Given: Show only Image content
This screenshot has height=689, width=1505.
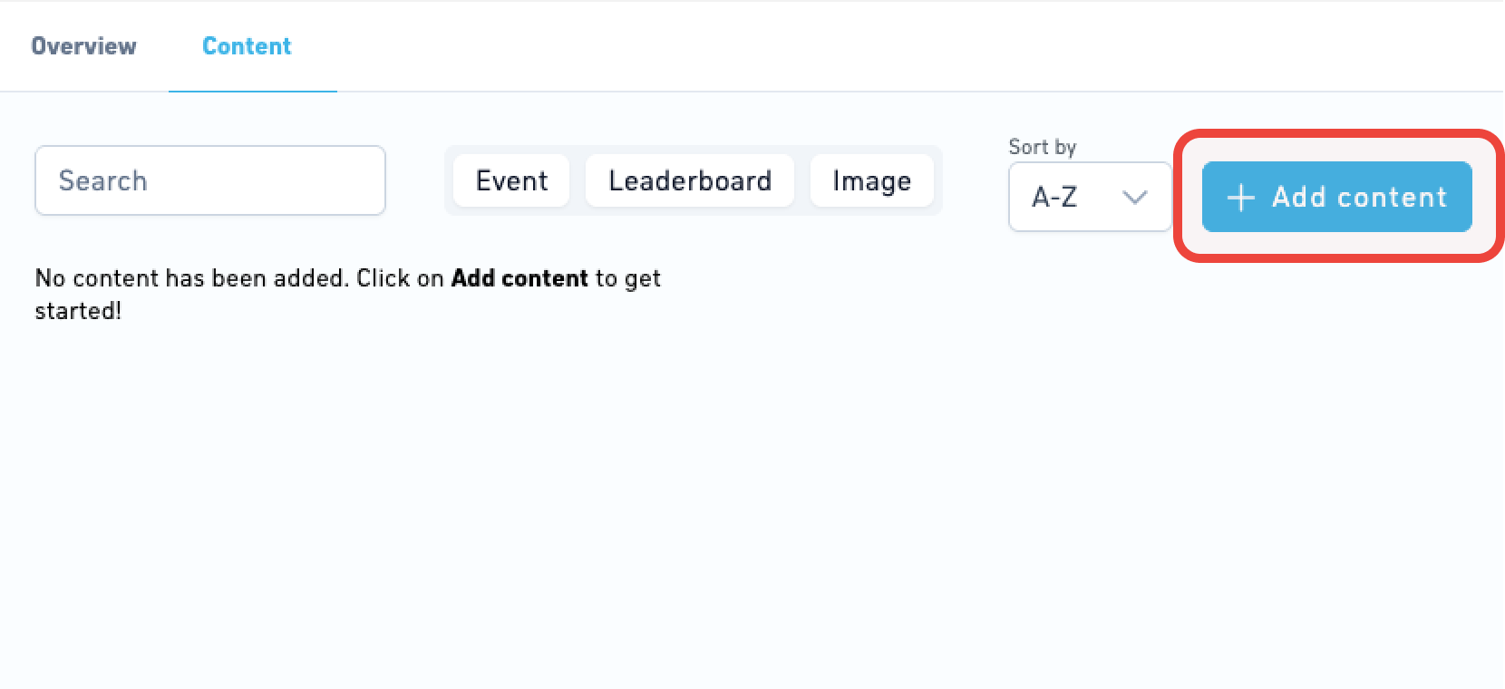Looking at the screenshot, I should [871, 180].
